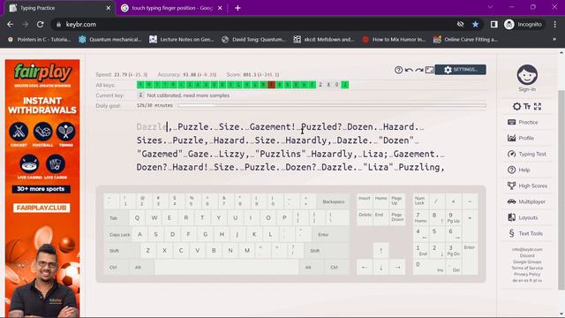Viewport: 565px width, 318px height.
Task: Open the Quantum mechanical bookmark
Action: point(110,39)
